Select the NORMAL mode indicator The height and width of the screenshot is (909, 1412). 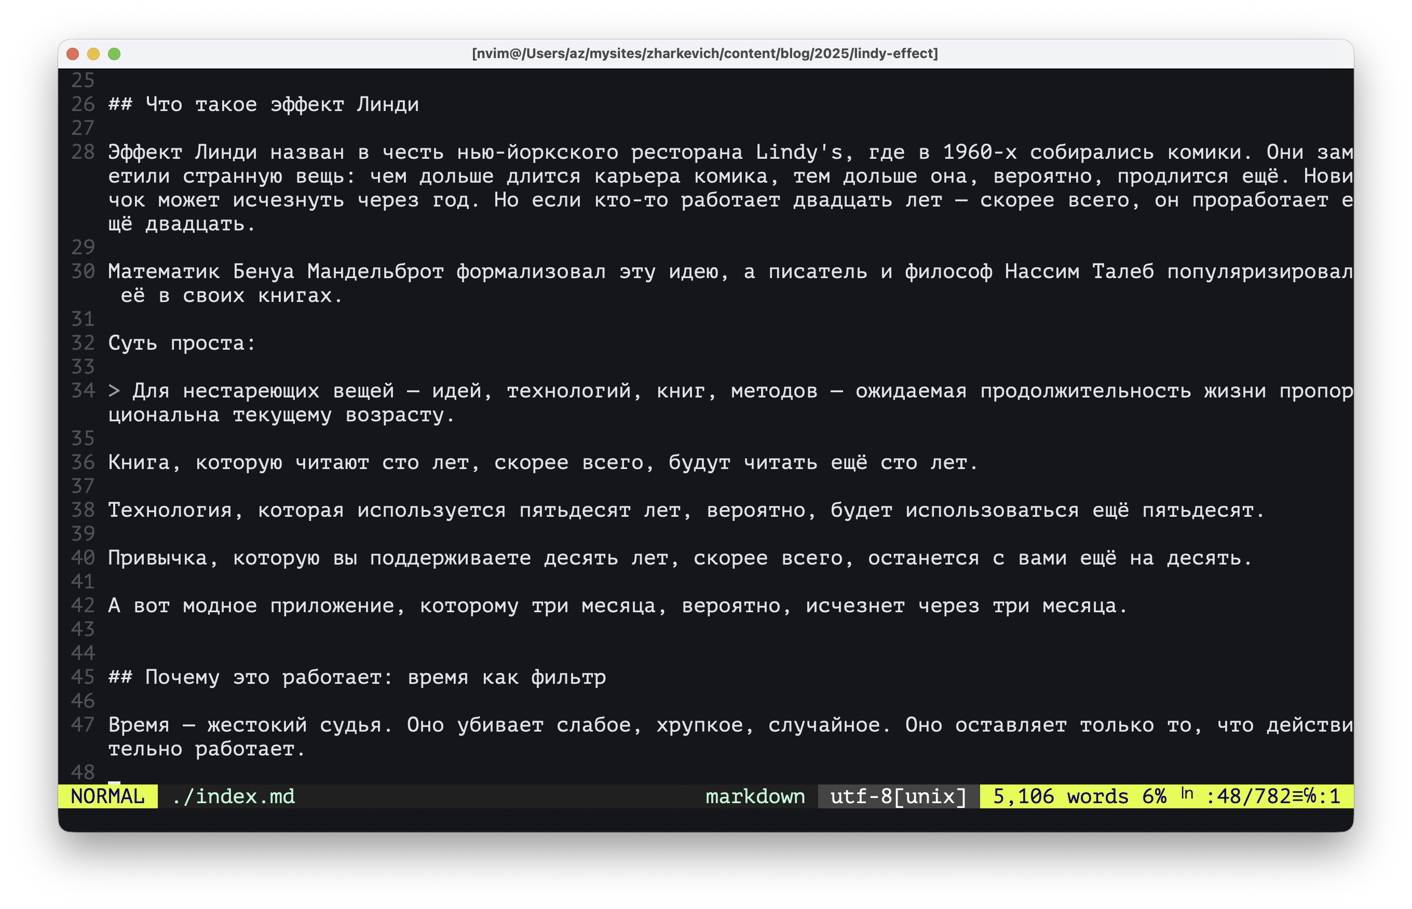point(107,796)
